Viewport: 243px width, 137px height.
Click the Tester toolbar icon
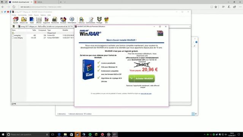(32, 20)
